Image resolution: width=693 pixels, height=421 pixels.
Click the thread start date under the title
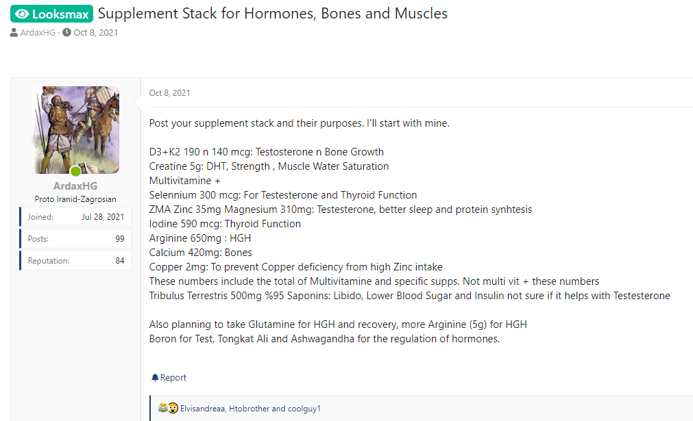click(95, 33)
